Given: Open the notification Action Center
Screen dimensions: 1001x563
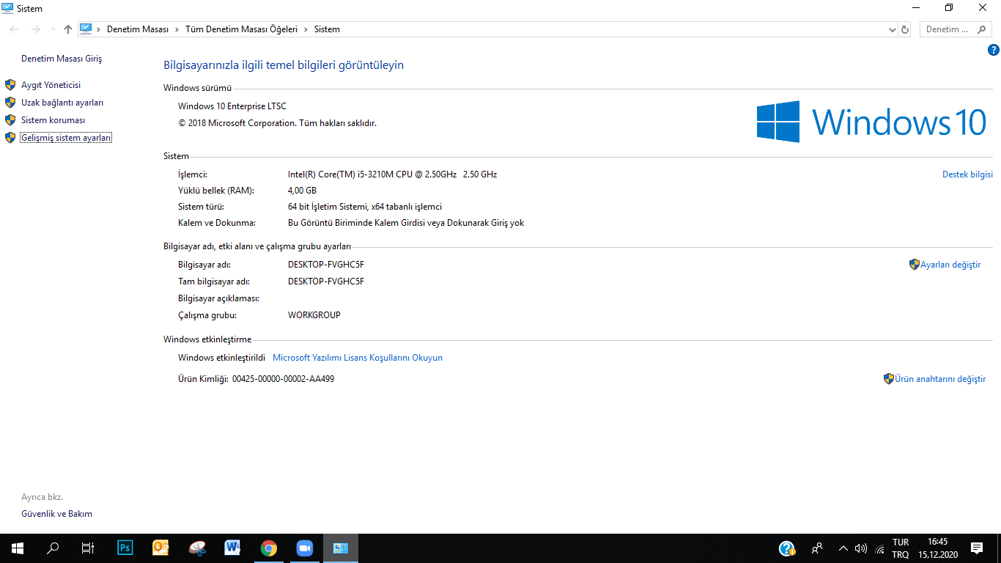Looking at the screenshot, I should [x=977, y=548].
